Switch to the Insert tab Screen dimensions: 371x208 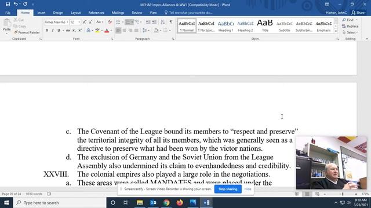(x=41, y=13)
